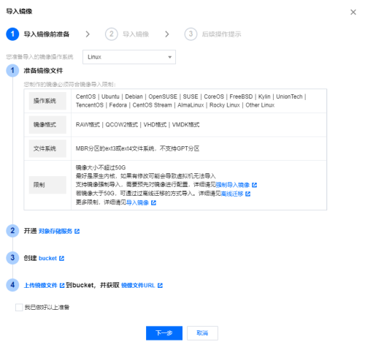Open the 离线迁移 link
Viewport: 365px width, 350px height.
[232, 194]
